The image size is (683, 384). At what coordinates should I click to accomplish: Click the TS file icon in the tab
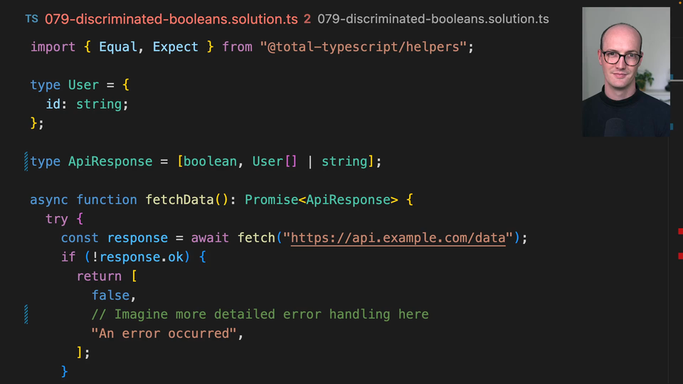click(x=31, y=19)
